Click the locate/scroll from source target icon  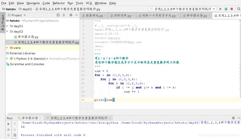tap(58, 15)
